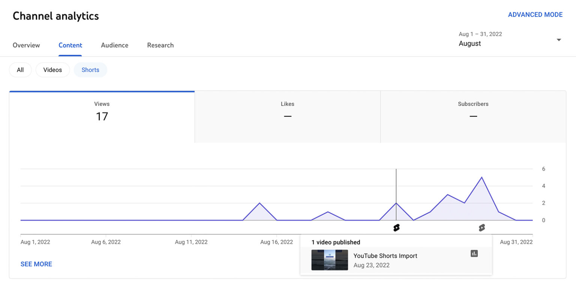
Task: Open analytics icon for YouTube Shorts Import
Action: pos(474,254)
